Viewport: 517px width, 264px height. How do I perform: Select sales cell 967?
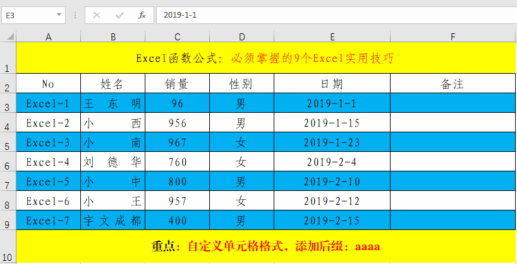click(178, 142)
